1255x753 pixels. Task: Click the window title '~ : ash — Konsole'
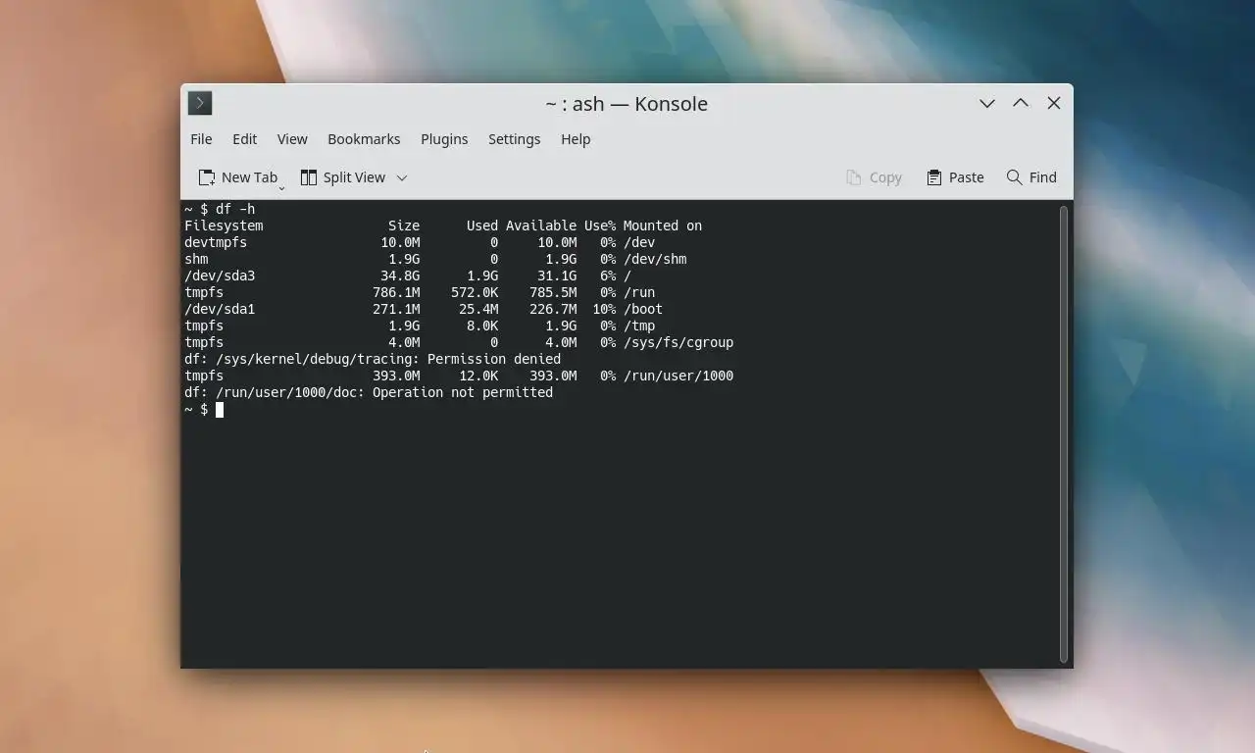(627, 103)
